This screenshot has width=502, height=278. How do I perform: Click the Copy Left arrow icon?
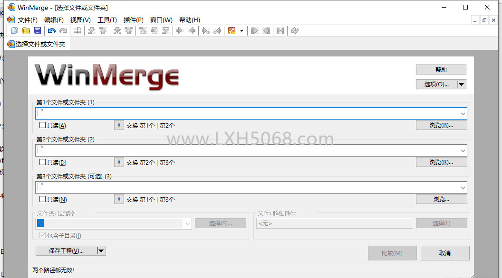pyautogui.click(x=192, y=31)
